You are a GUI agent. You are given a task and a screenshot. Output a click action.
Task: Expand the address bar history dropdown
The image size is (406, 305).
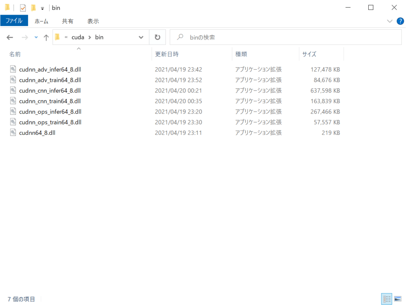pyautogui.click(x=141, y=38)
